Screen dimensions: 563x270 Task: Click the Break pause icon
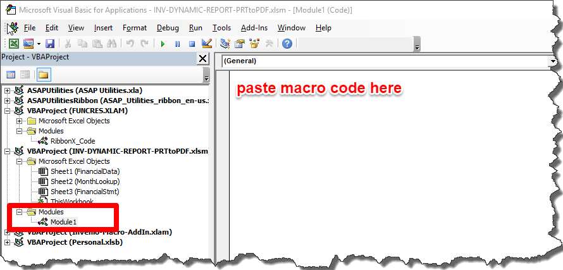pos(177,44)
